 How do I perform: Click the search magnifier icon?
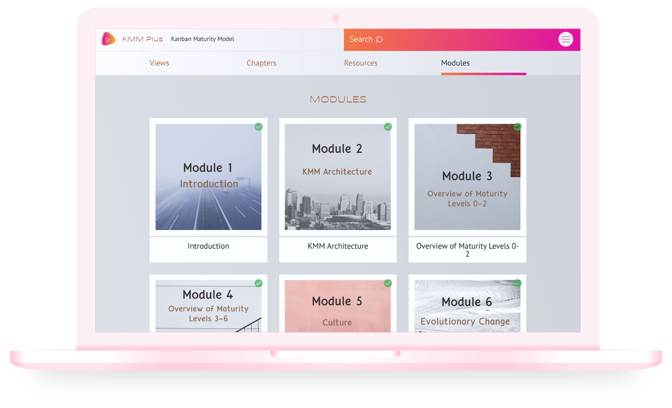[379, 40]
